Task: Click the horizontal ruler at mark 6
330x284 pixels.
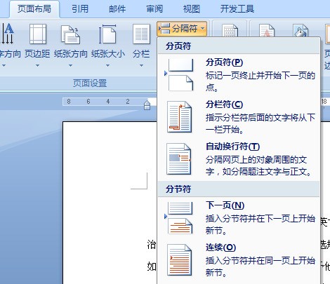Action: (88, 102)
